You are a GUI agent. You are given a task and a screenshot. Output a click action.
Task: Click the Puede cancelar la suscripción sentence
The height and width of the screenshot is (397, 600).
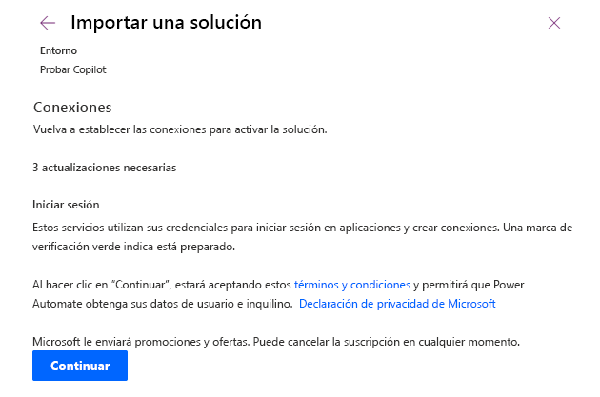(386, 342)
